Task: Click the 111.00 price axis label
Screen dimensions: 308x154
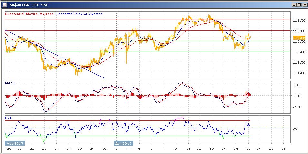Action: 299,73
